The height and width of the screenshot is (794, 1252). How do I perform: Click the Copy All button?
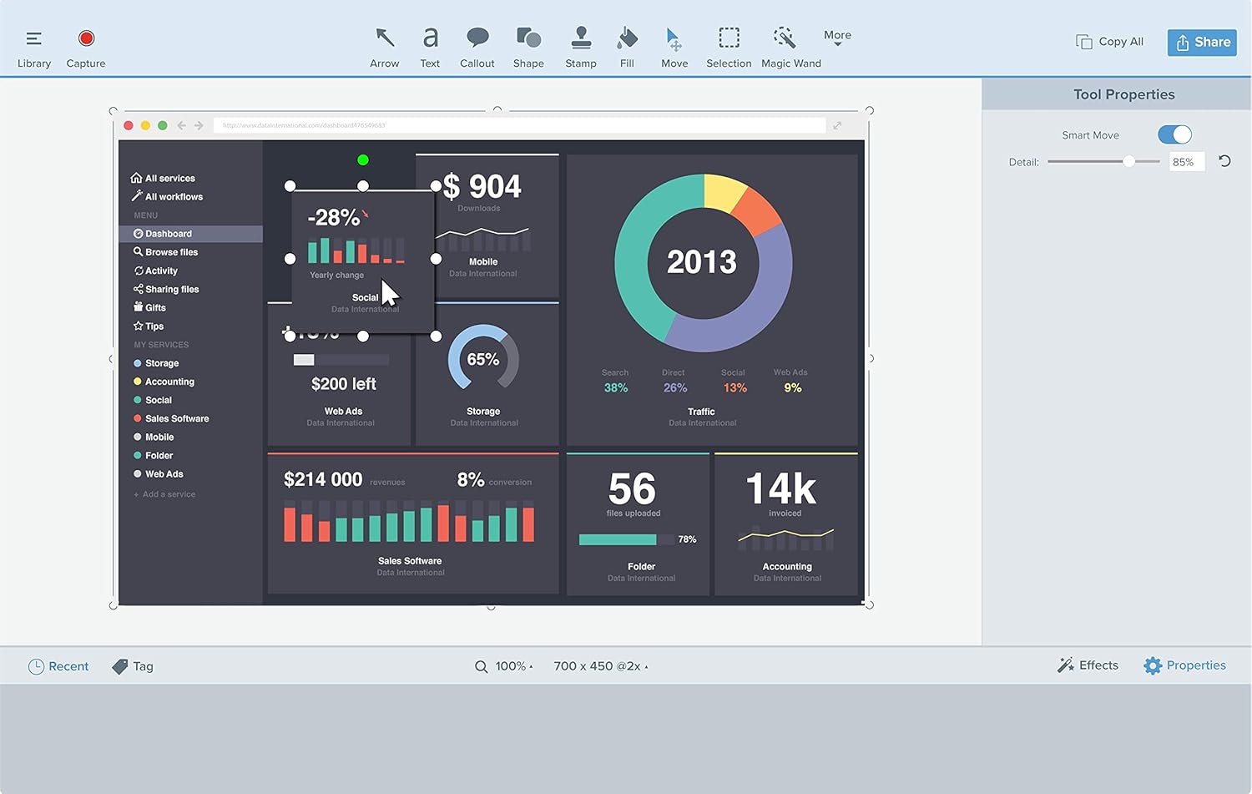click(x=1110, y=42)
